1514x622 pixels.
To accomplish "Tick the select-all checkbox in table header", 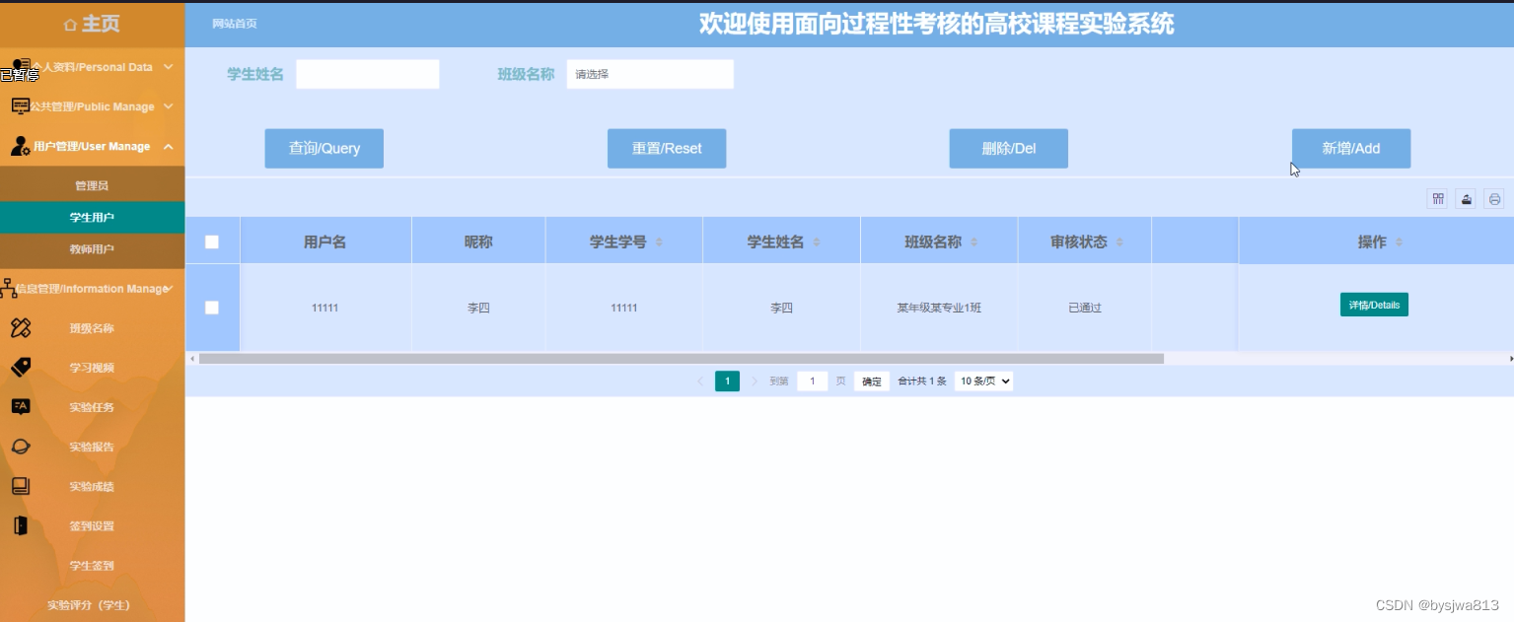I will (212, 242).
